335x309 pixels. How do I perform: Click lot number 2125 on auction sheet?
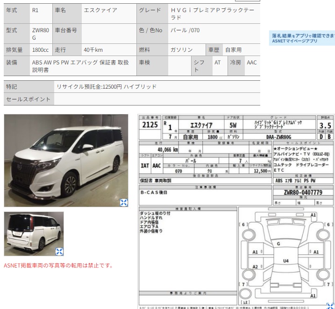(x=150, y=125)
